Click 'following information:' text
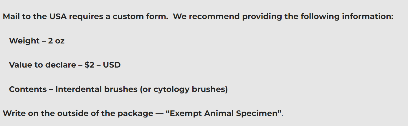408x126 pixels. pos(347,16)
